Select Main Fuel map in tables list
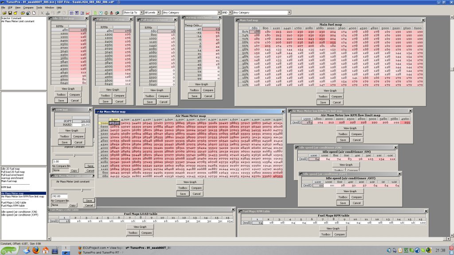Viewport: 454px width, 255px height. click(x=9, y=181)
